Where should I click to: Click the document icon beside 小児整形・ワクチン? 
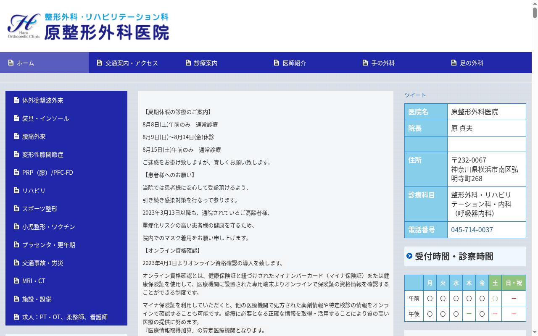[x=16, y=226]
